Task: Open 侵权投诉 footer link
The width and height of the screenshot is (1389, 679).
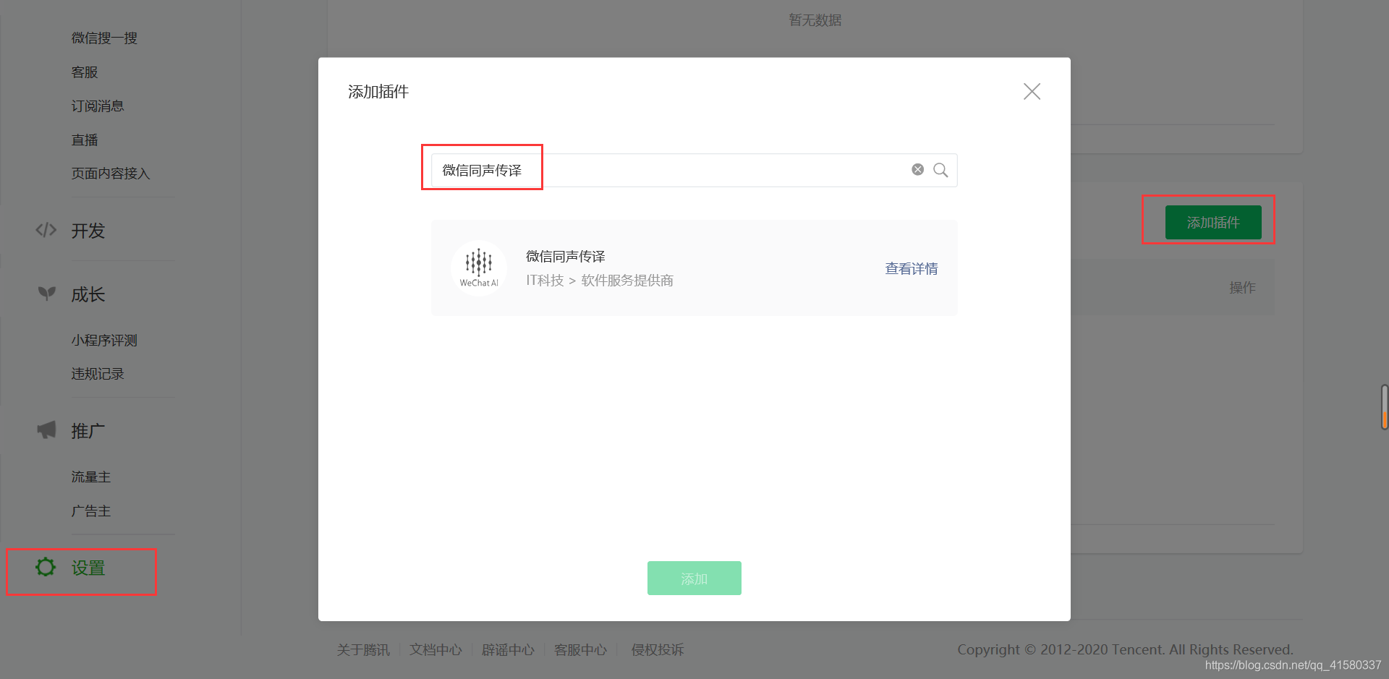Action: [658, 650]
